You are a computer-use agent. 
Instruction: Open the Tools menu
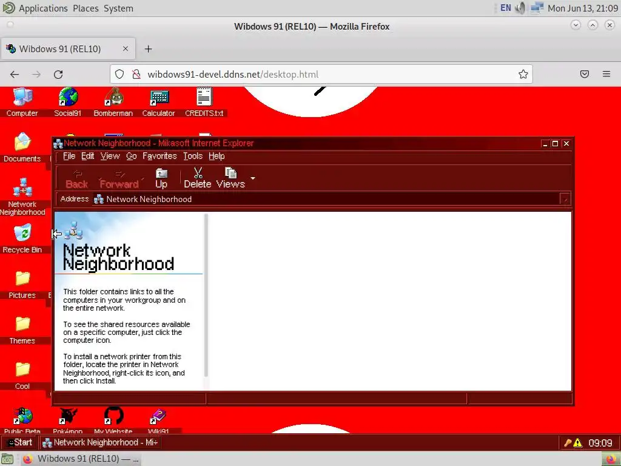point(193,156)
